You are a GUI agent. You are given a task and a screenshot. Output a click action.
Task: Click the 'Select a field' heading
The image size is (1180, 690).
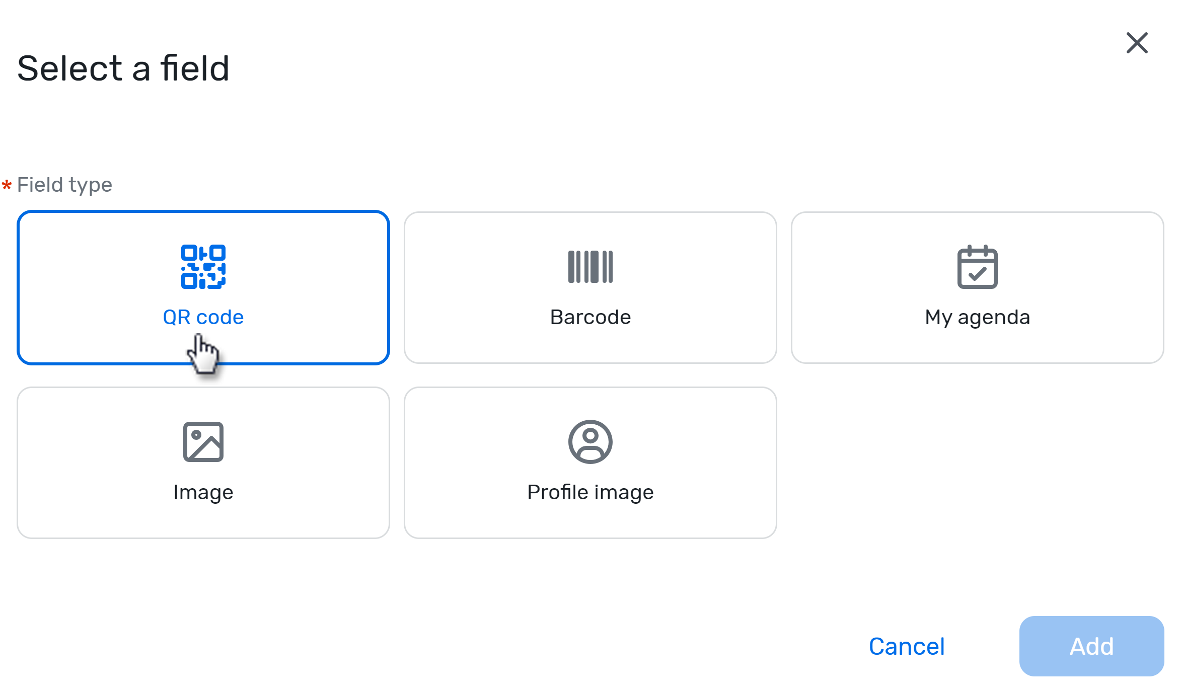pos(123,68)
